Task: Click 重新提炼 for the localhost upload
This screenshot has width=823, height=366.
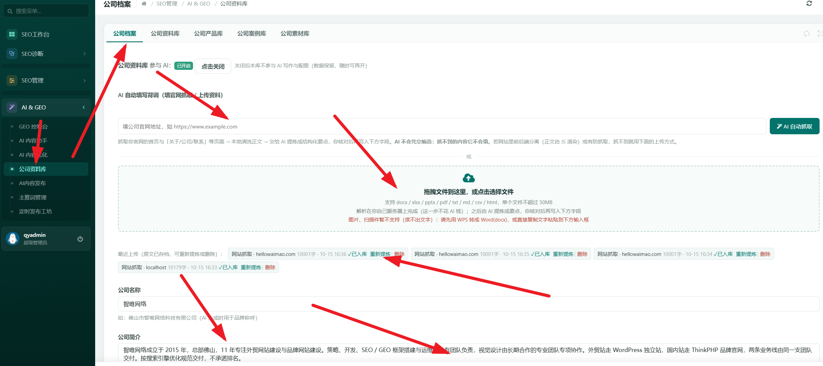Action: (251, 268)
